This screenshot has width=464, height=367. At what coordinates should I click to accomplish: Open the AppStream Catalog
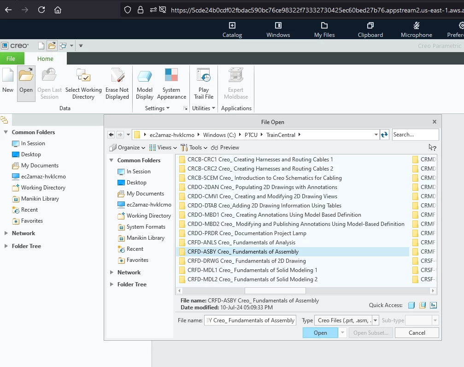[x=232, y=30]
